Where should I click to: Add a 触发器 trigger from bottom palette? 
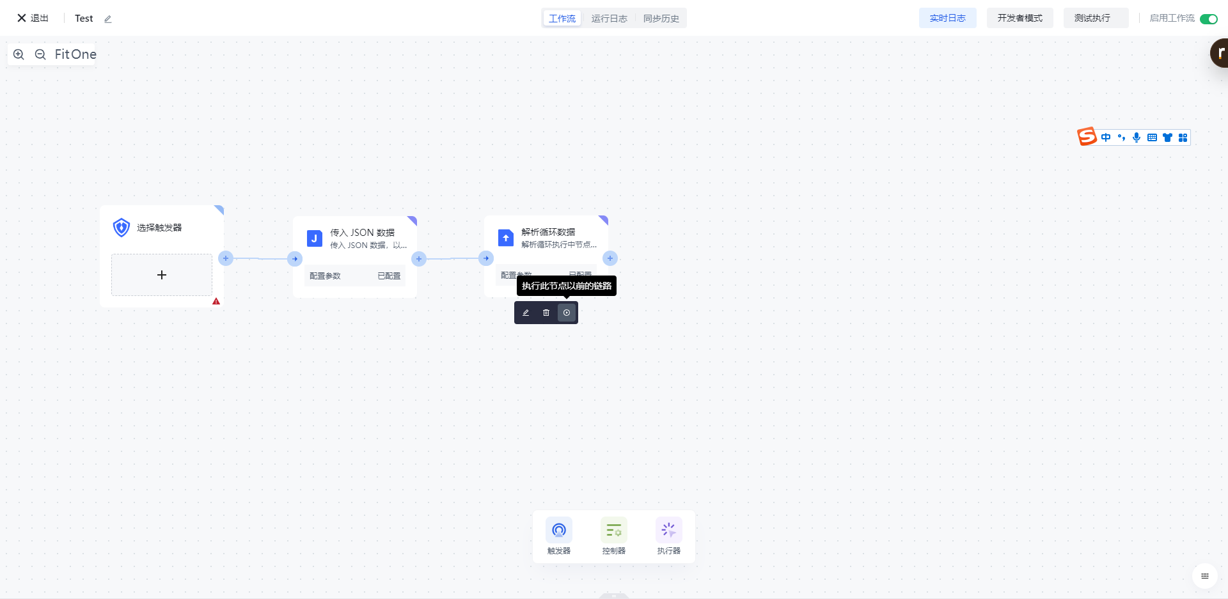[x=558, y=536]
